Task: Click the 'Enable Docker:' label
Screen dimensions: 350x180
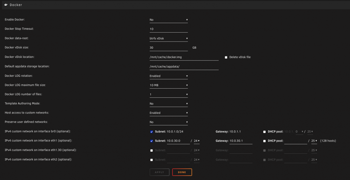Action: tap(15, 20)
